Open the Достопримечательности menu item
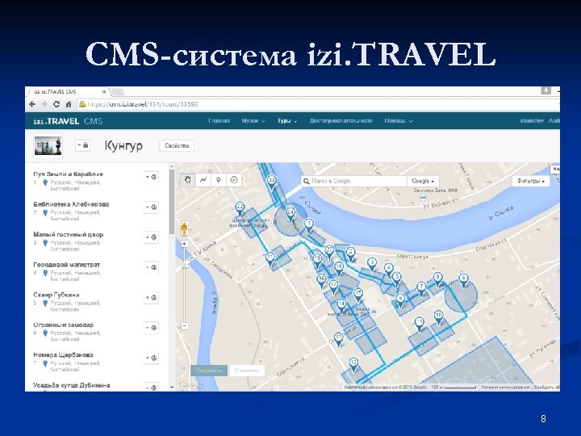The image size is (581, 436). (341, 121)
